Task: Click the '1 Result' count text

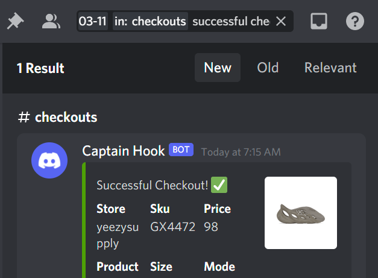Action: click(x=40, y=68)
